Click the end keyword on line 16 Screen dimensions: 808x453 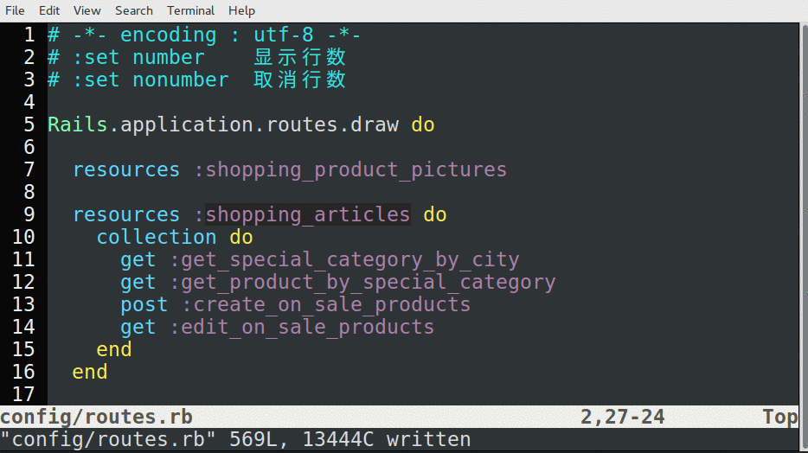(x=90, y=372)
